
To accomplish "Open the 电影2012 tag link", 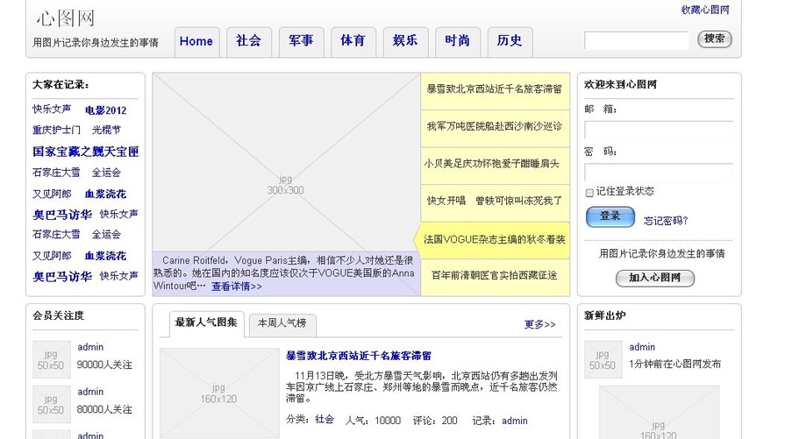I will pyautogui.click(x=105, y=110).
